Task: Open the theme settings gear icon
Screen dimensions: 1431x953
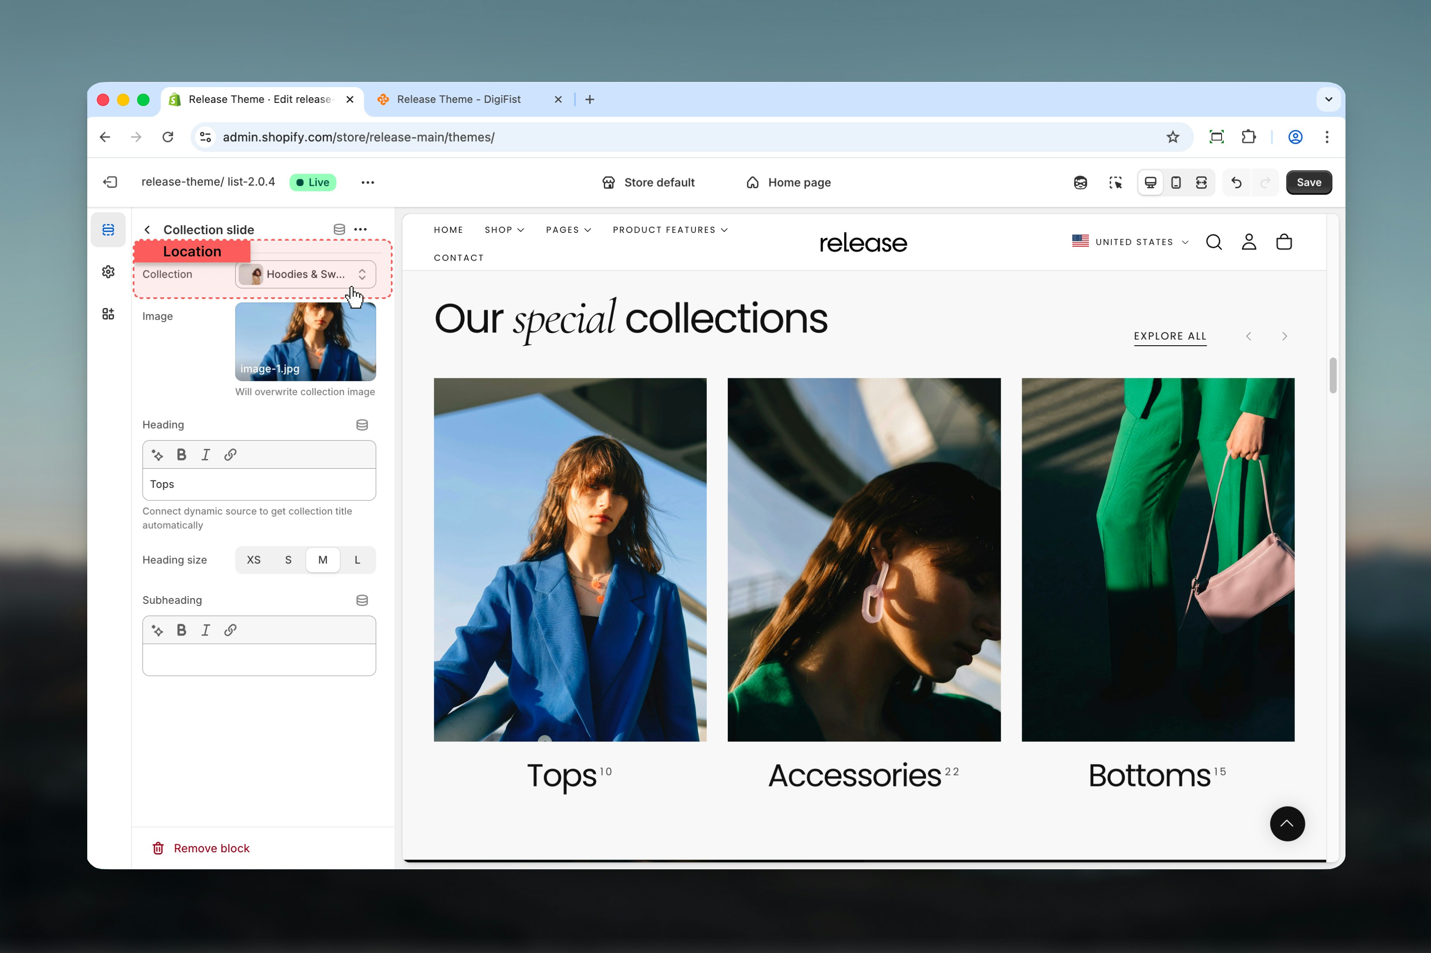Action: click(108, 272)
